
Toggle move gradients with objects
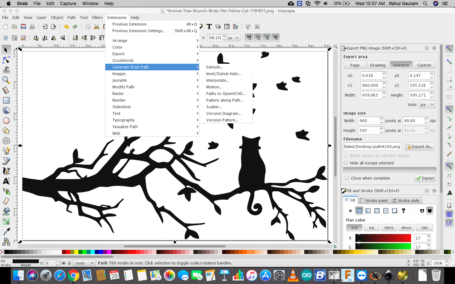[267, 38]
